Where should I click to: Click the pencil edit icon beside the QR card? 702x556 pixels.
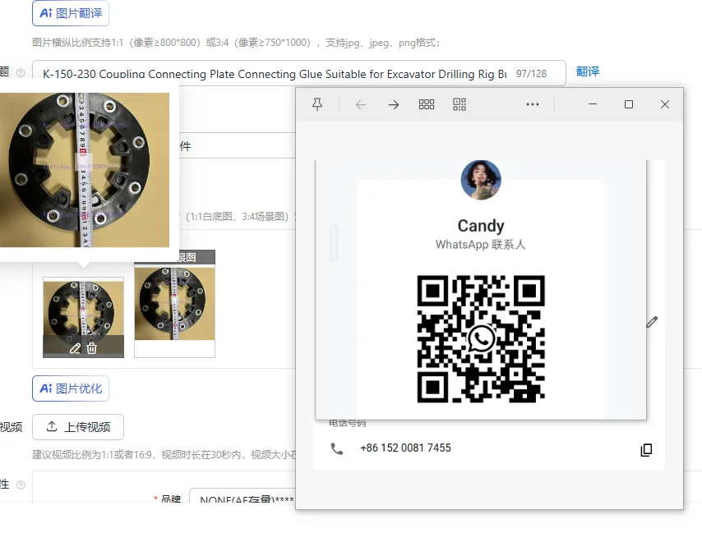(652, 322)
